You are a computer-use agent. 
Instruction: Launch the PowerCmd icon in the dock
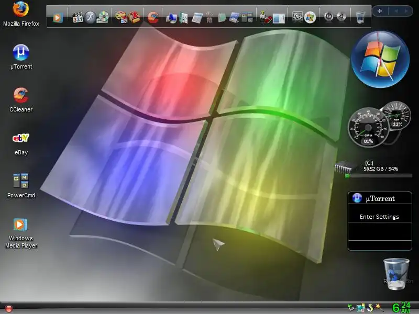[x=247, y=18]
